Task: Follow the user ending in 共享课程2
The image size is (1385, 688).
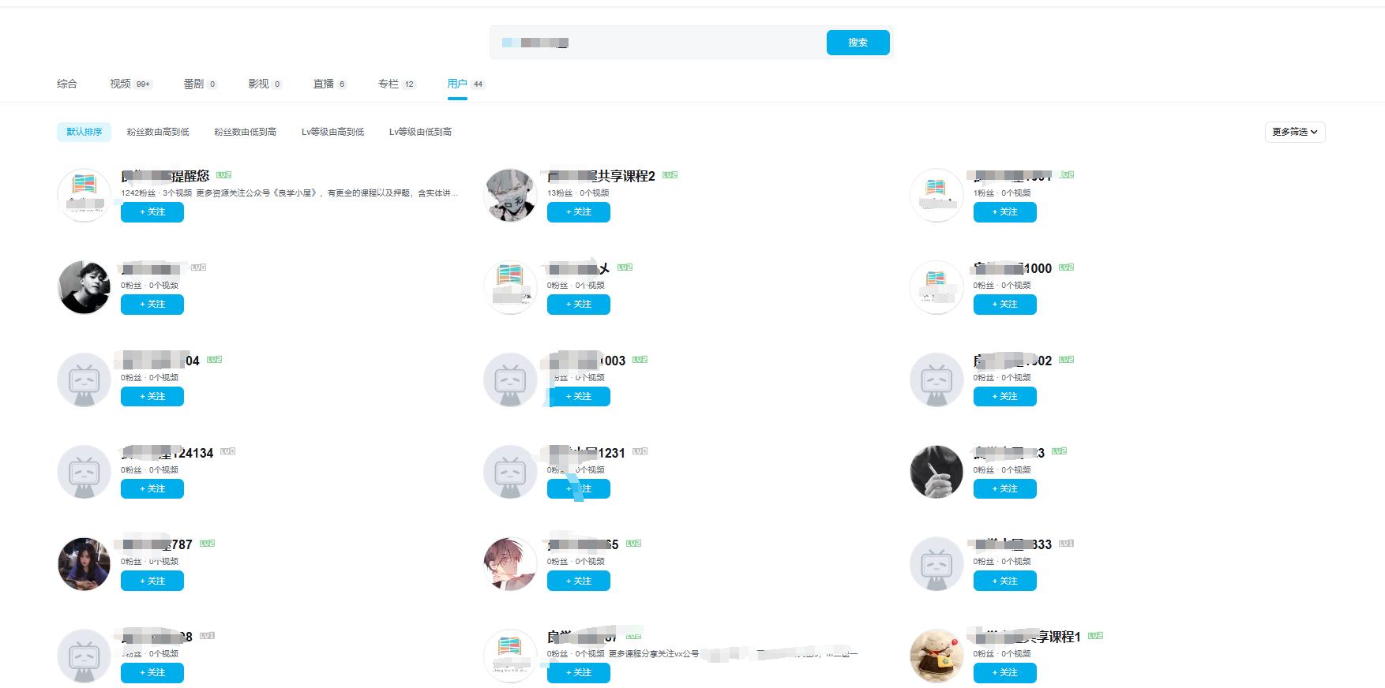Action: pyautogui.click(x=579, y=212)
